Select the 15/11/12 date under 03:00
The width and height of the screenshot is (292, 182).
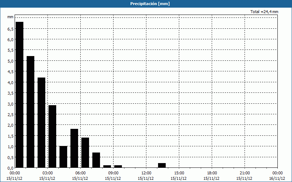pyautogui.click(x=47, y=178)
